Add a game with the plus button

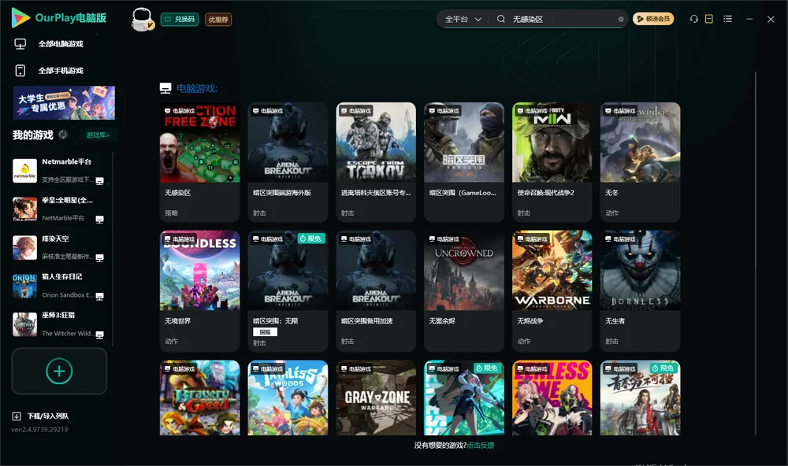pos(59,371)
